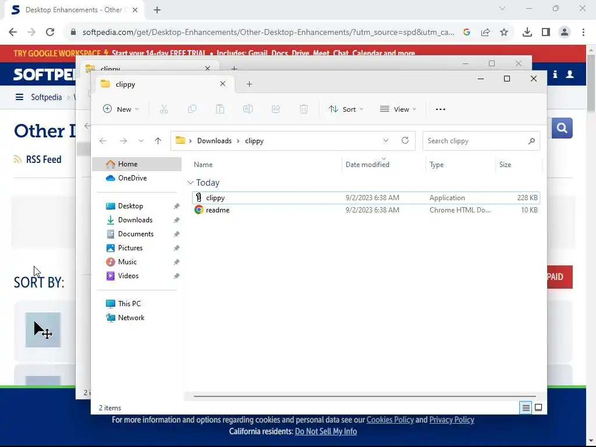Open the New dropdown in Explorer

(x=121, y=109)
